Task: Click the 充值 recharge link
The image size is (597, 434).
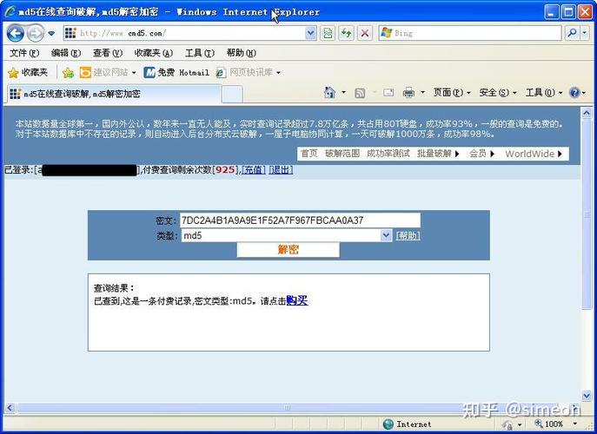Action: pyautogui.click(x=254, y=170)
